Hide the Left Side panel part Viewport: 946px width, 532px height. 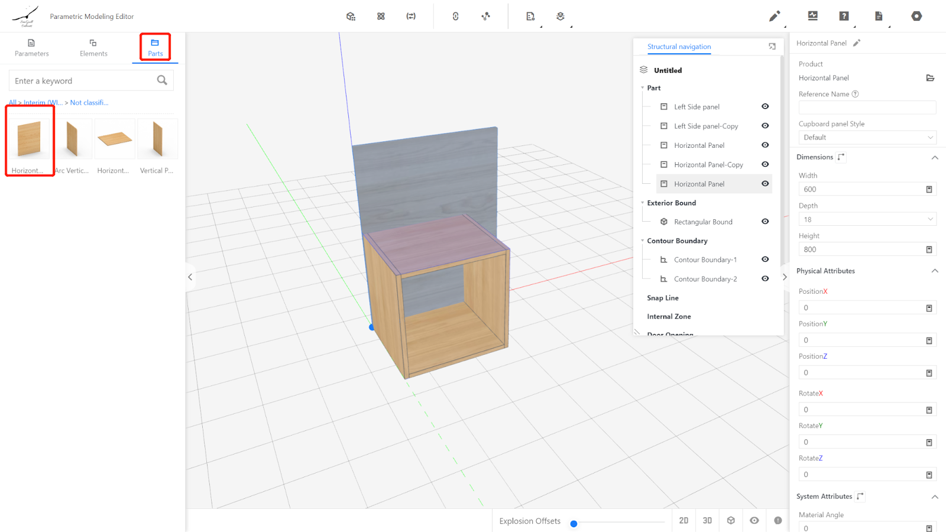pyautogui.click(x=765, y=106)
